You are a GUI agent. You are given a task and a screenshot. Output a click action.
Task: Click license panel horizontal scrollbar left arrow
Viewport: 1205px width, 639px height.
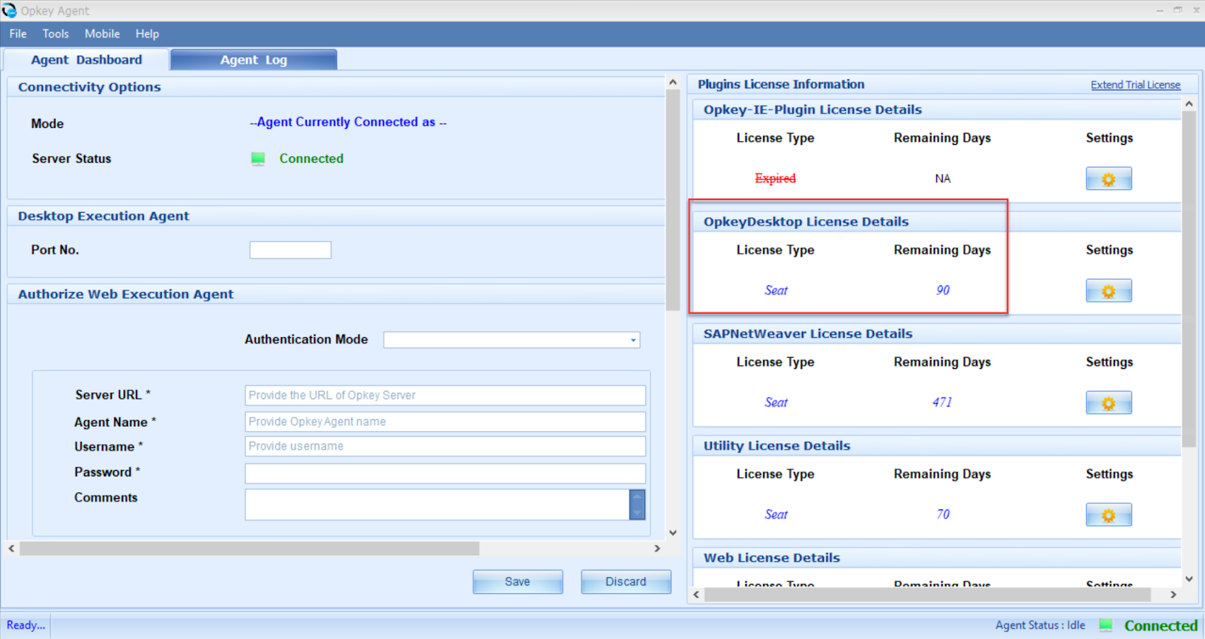click(697, 594)
